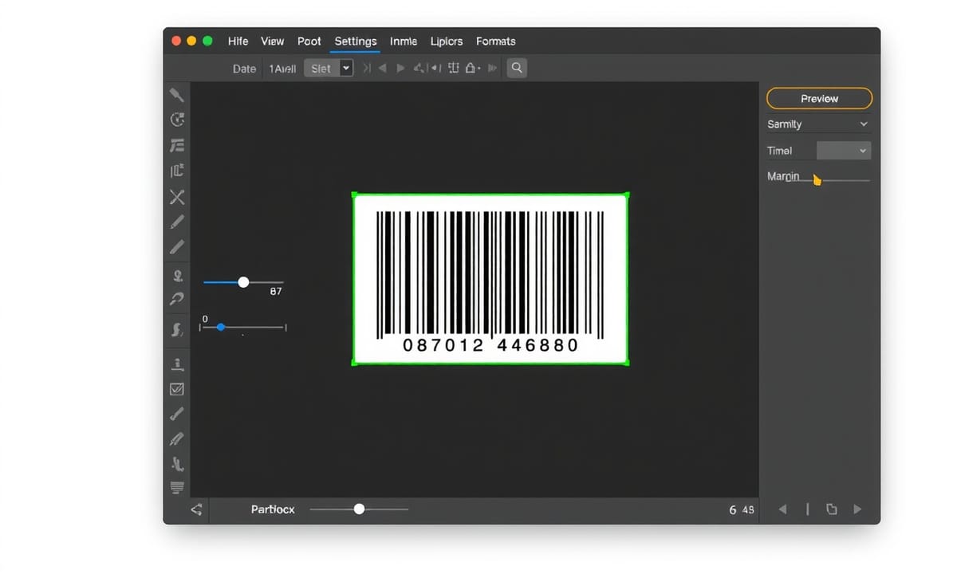The width and height of the screenshot is (957, 574).
Task: Click the value 87 below the slider
Action: point(276,292)
